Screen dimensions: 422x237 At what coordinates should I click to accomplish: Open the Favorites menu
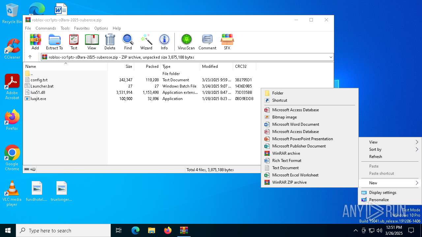[82, 28]
